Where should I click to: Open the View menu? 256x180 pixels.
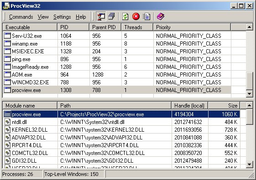coord(43,17)
